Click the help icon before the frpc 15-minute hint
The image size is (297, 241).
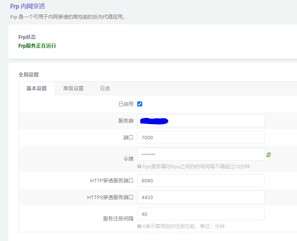point(140,166)
